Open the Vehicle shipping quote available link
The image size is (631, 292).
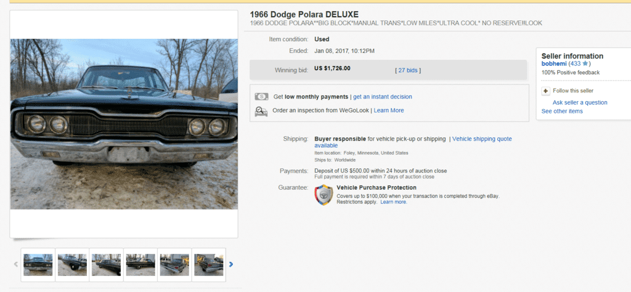pos(413,142)
